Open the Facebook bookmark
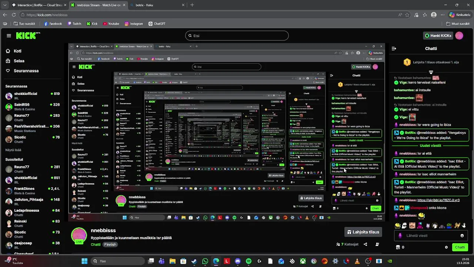Image resolution: width=474 pixels, height=267 pixels. tap(53, 24)
